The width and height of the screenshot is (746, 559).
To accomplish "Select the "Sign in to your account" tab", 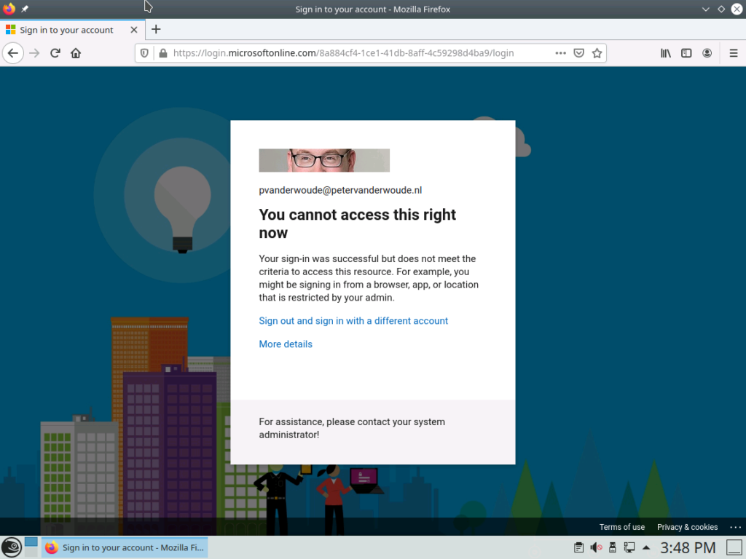I will click(66, 30).
